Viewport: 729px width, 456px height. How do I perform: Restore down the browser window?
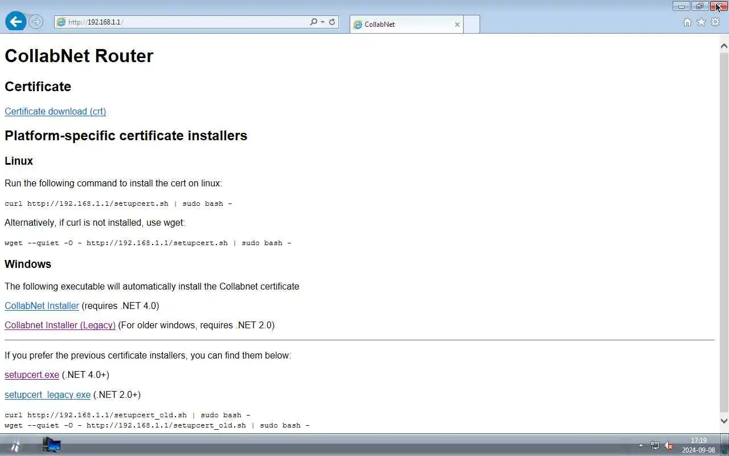699,6
